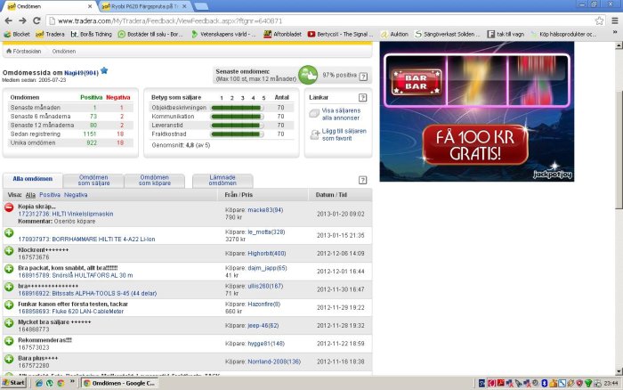623x390 pixels.
Task: Click the red negative icon for Kopia skräp
Action: click(9, 207)
